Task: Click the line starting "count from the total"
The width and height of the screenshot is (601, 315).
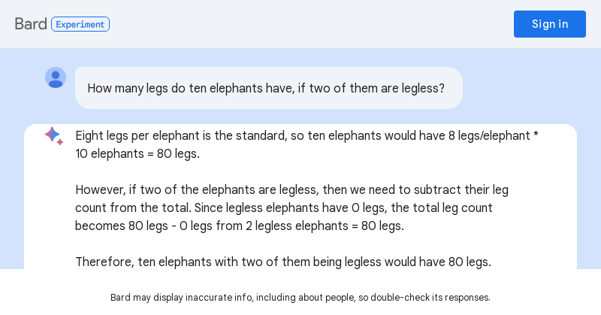Action: coord(284,208)
